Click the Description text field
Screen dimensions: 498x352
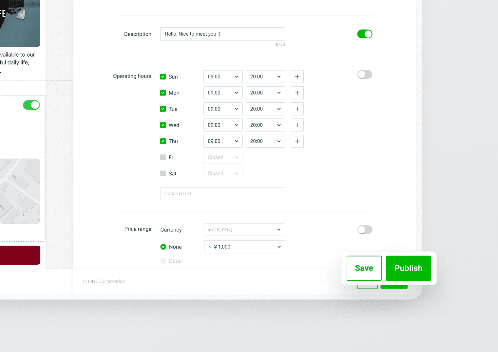(222, 34)
